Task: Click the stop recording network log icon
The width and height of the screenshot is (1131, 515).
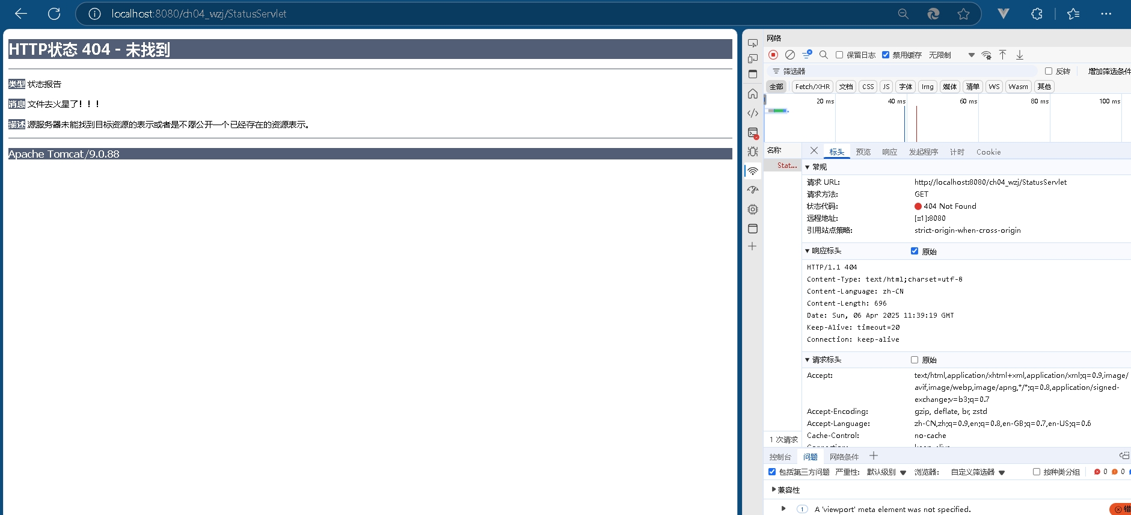Action: 773,55
